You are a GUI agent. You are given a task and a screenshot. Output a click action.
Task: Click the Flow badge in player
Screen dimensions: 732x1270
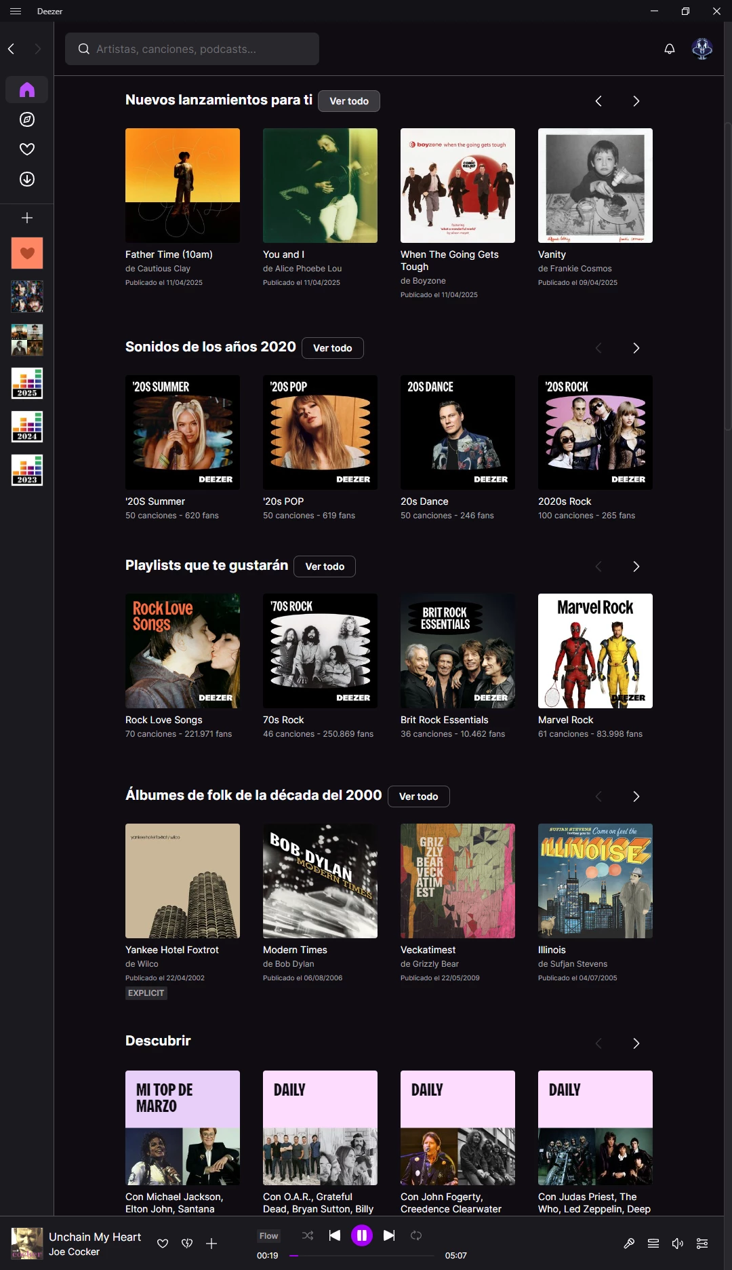268,1236
